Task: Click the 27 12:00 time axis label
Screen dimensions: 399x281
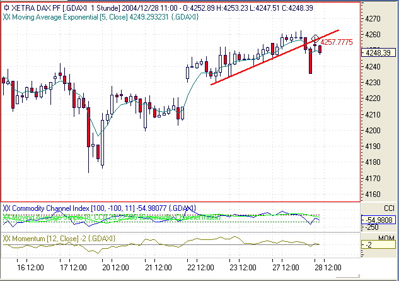Action: [x=286, y=268]
